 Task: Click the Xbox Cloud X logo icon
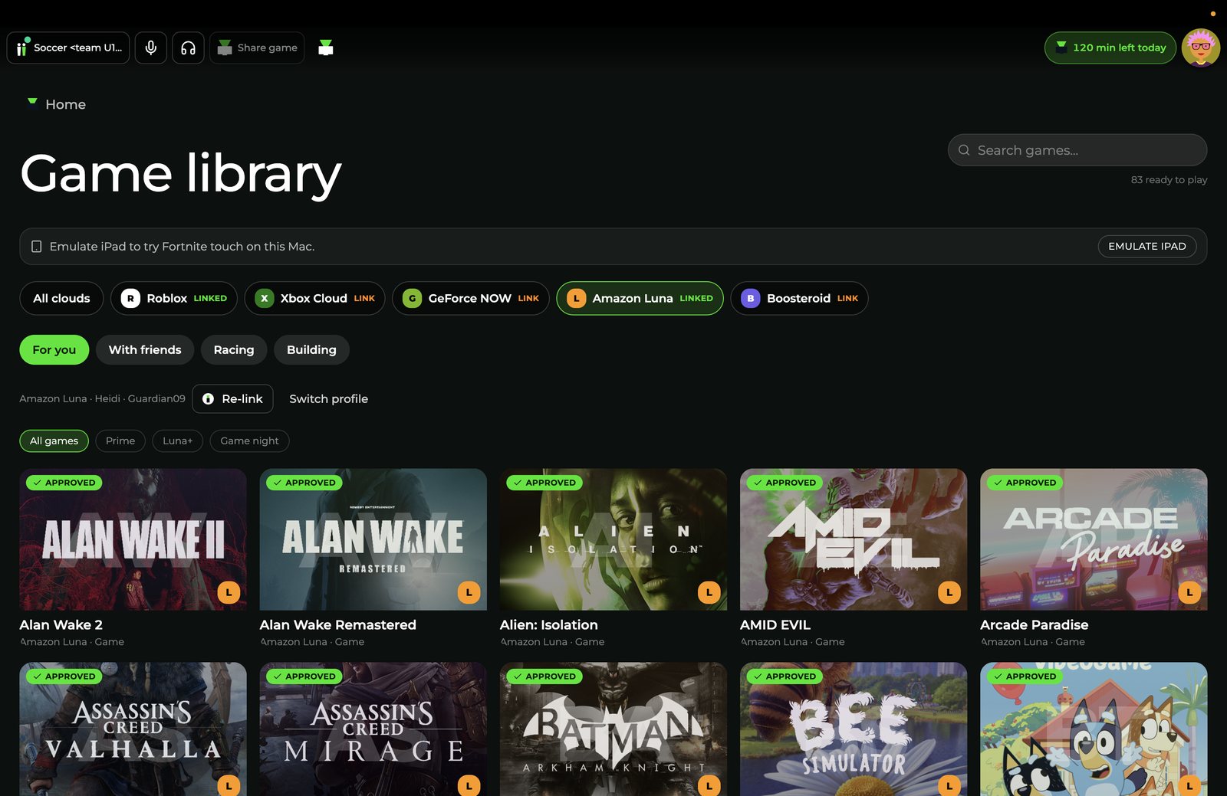(265, 298)
